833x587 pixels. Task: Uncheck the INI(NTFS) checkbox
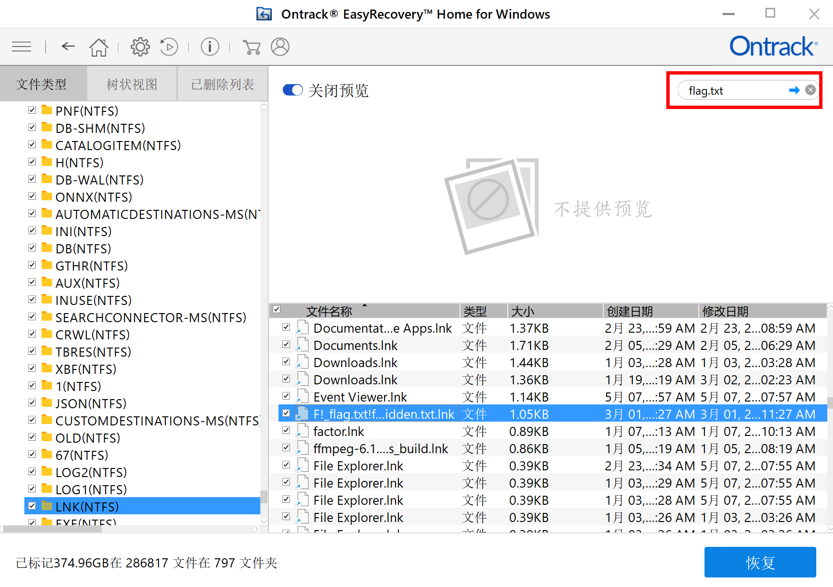[x=32, y=231]
